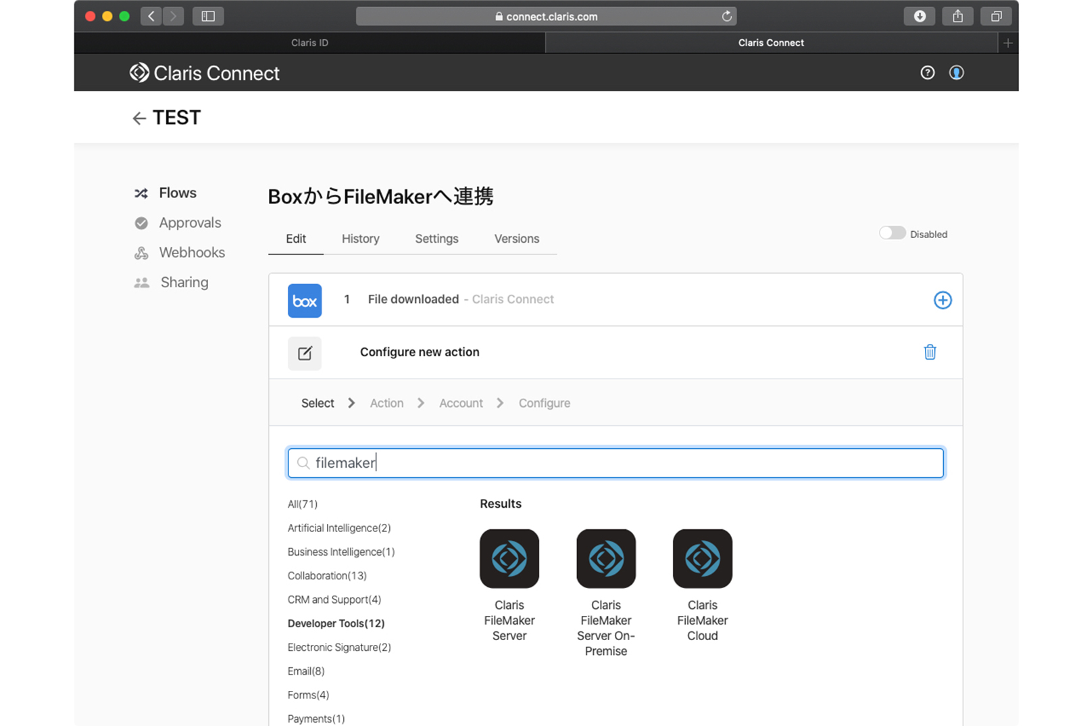Screen dimensions: 1081x726
Task: Switch to the History tab
Action: click(360, 239)
